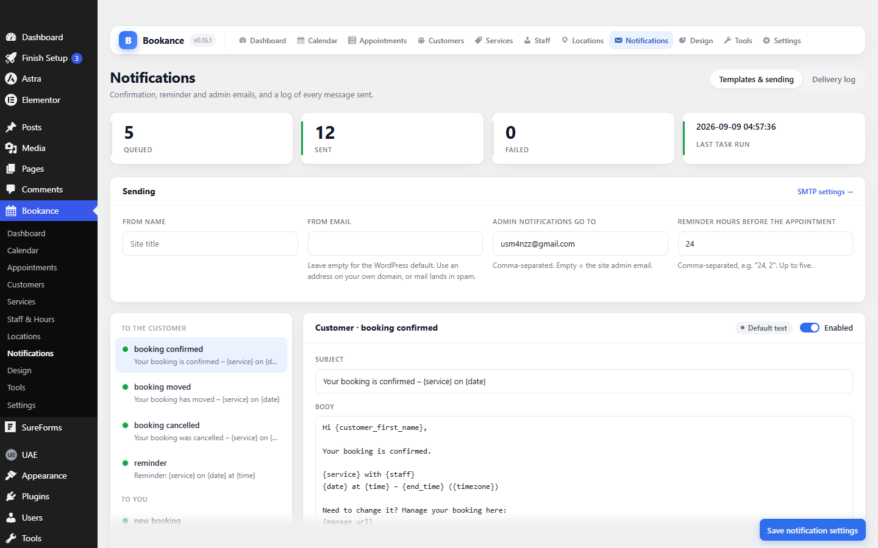The width and height of the screenshot is (878, 548).
Task: Open Dashboard in the Bookance top nav
Action: [262, 40]
